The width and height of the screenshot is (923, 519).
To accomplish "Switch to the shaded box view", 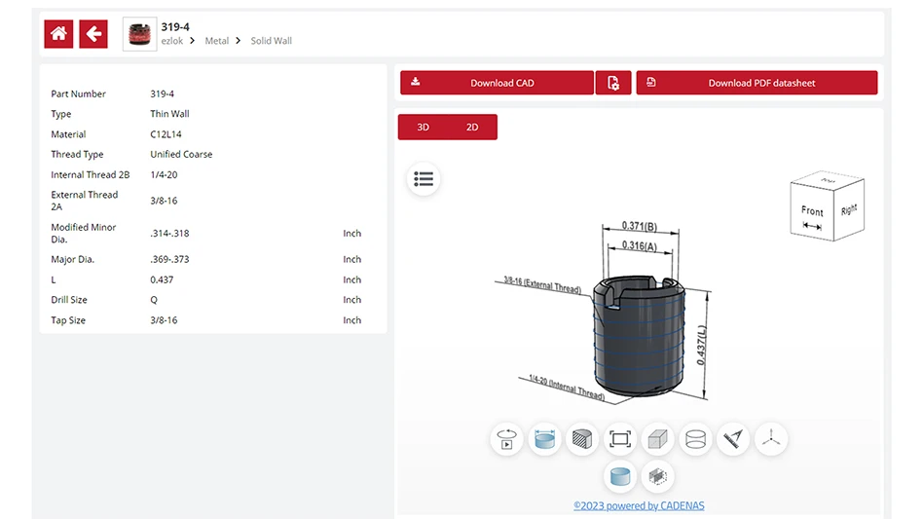I will tap(658, 439).
